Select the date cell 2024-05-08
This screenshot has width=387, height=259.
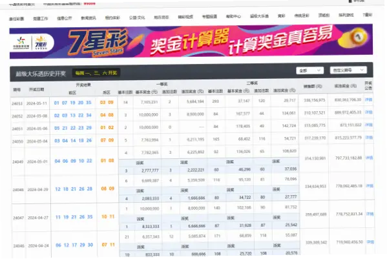click(37, 116)
